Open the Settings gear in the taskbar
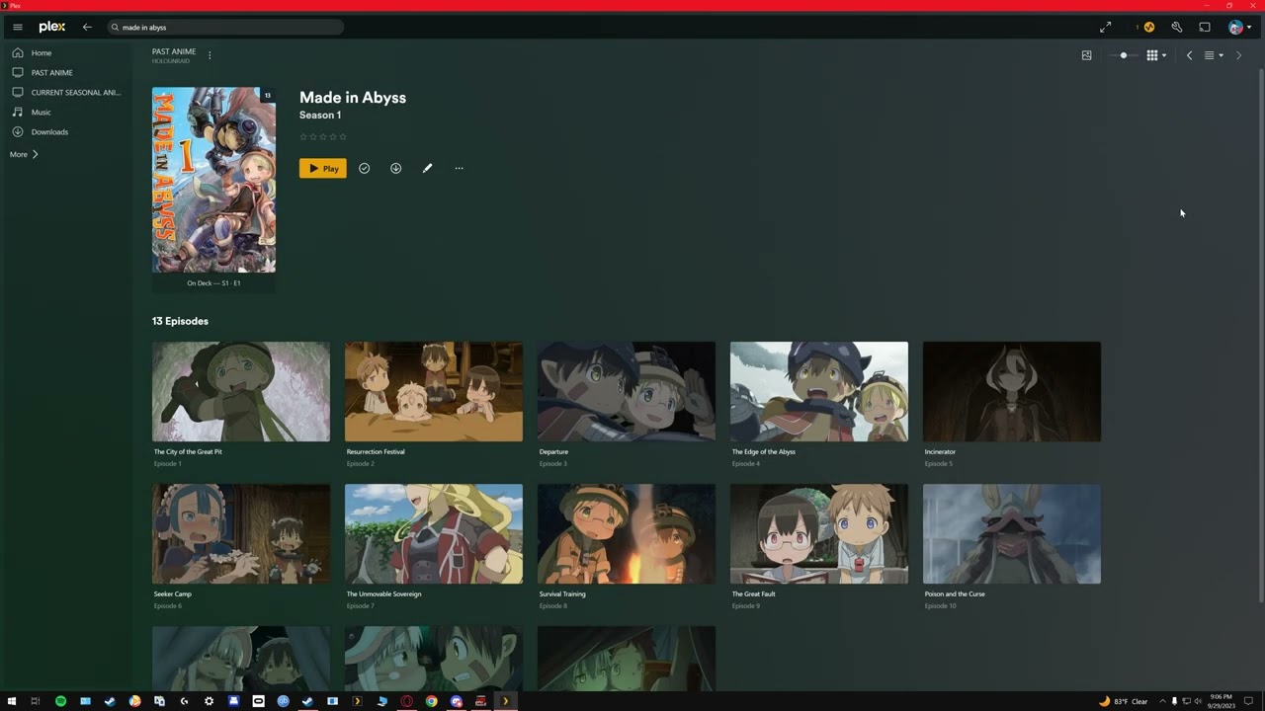The width and height of the screenshot is (1265, 711). 209,701
